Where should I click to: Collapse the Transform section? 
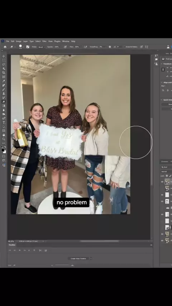click(x=162, y=64)
